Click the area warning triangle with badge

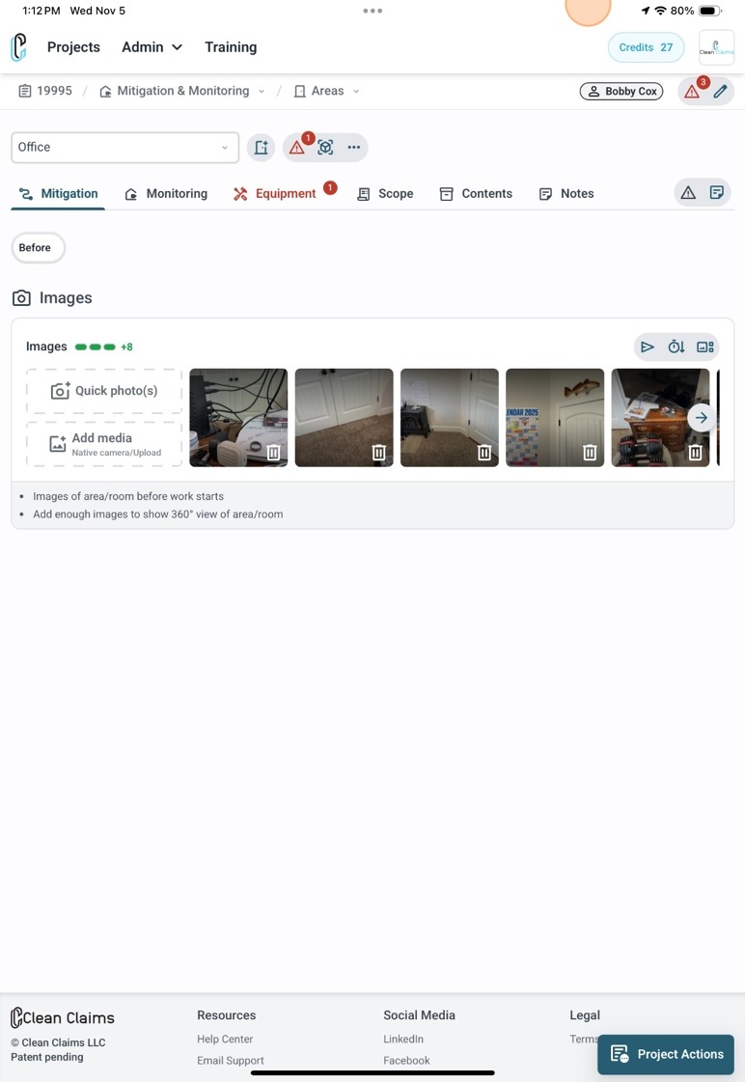pos(297,147)
